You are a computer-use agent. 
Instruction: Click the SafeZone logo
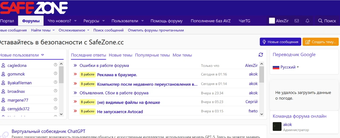[x=34, y=8]
